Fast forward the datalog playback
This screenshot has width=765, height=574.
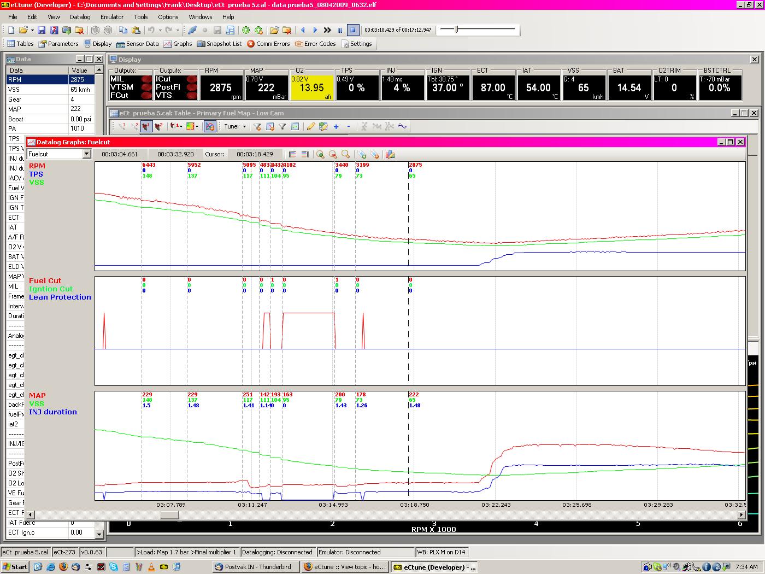tap(327, 30)
